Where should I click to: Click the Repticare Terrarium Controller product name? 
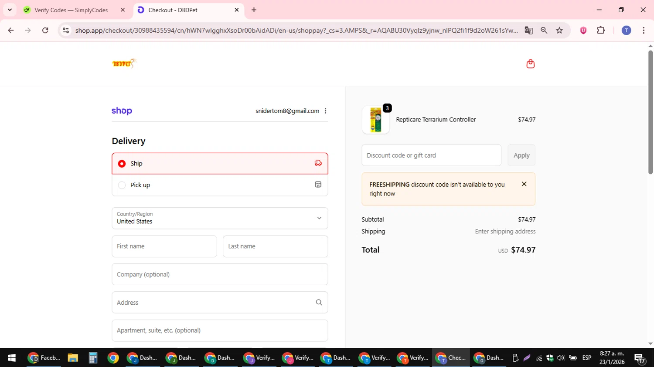coord(436,120)
